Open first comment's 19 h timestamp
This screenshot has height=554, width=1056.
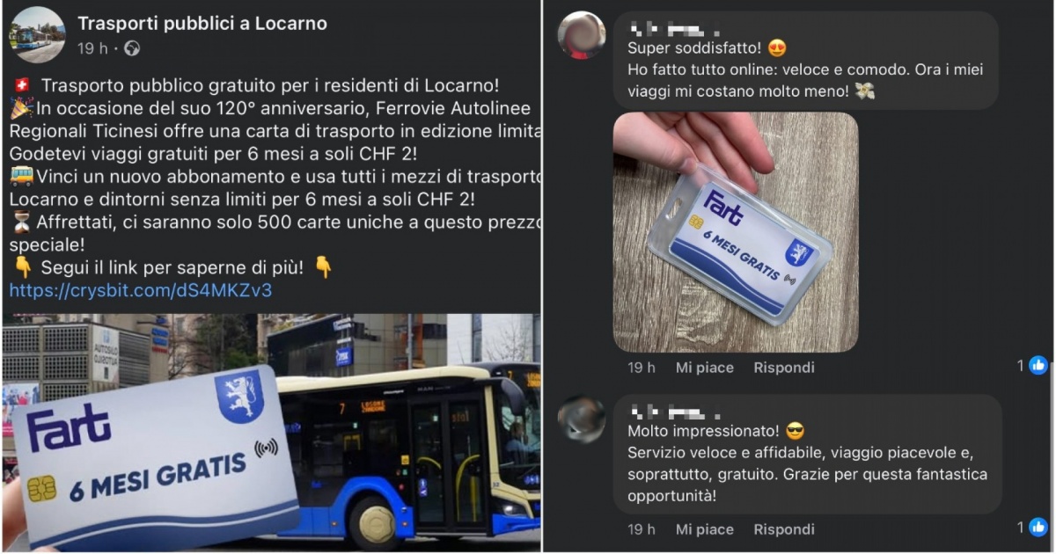(642, 368)
